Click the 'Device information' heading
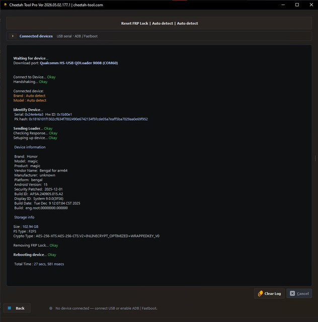This screenshot has height=322, width=318. tap(30, 147)
